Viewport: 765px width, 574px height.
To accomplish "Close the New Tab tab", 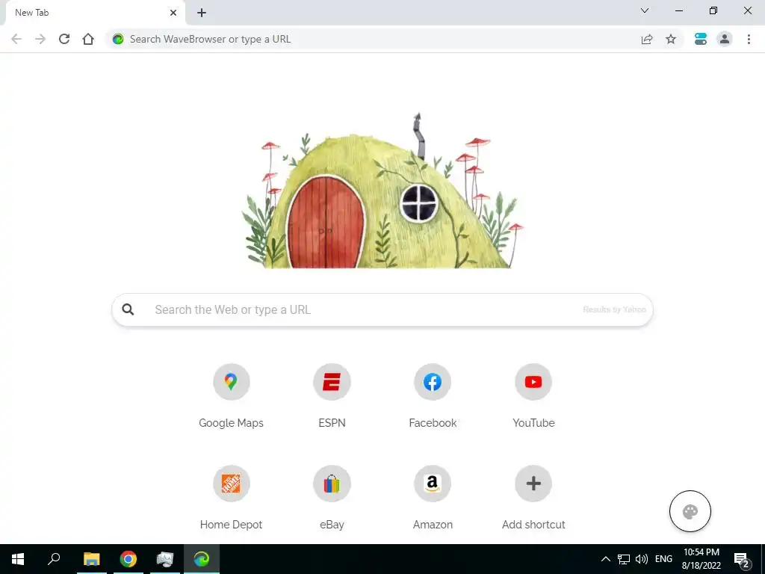I will (x=173, y=13).
